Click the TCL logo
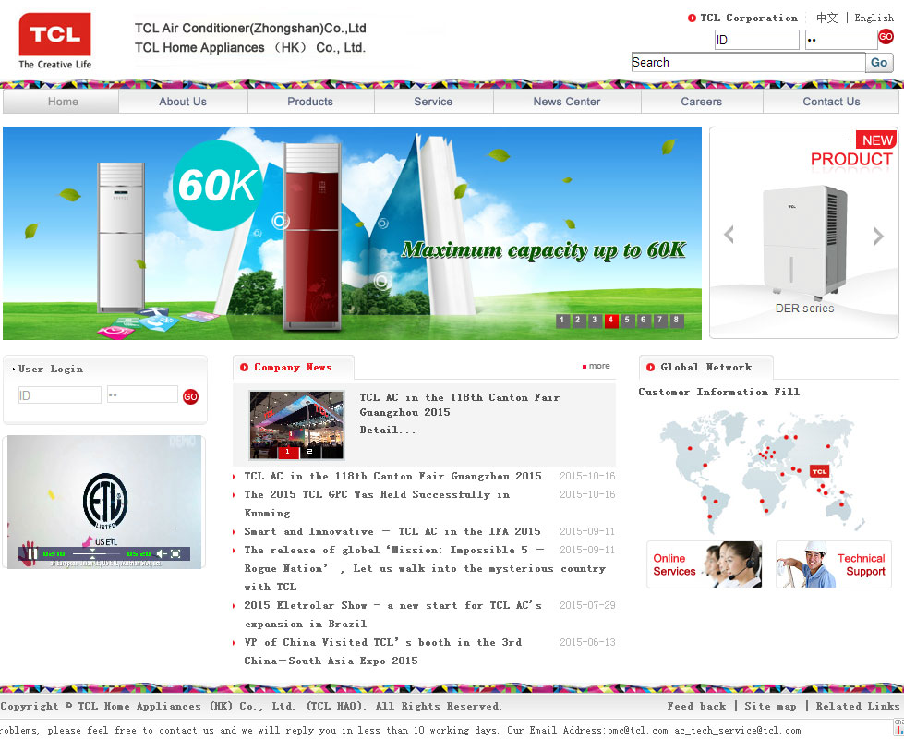 pos(54,41)
